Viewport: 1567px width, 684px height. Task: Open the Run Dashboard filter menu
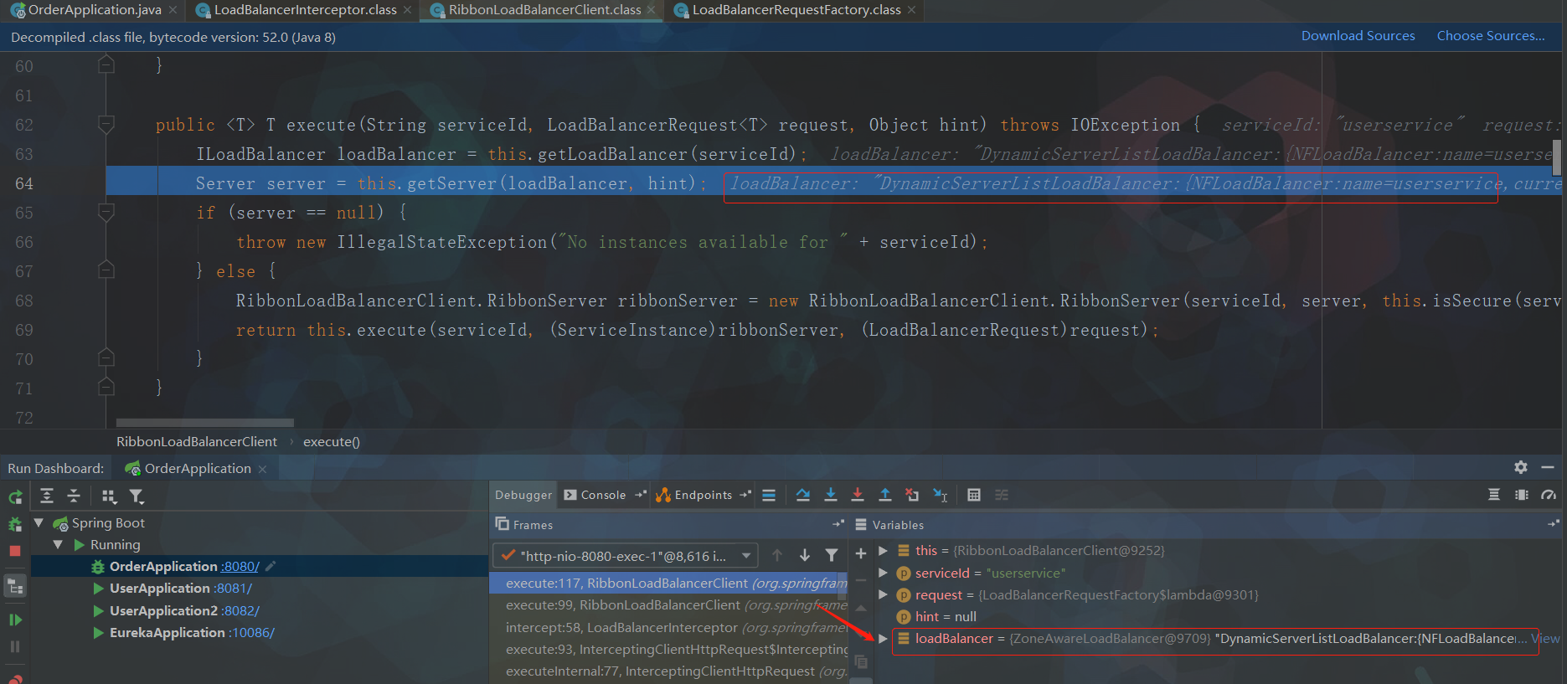137,496
